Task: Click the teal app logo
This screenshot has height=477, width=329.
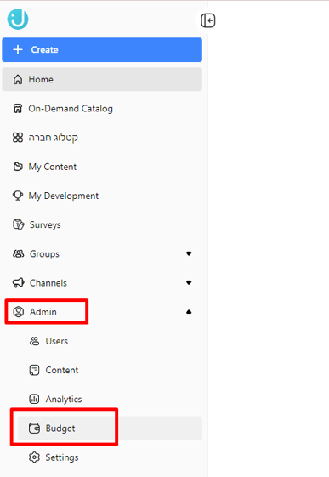Action: [x=18, y=20]
